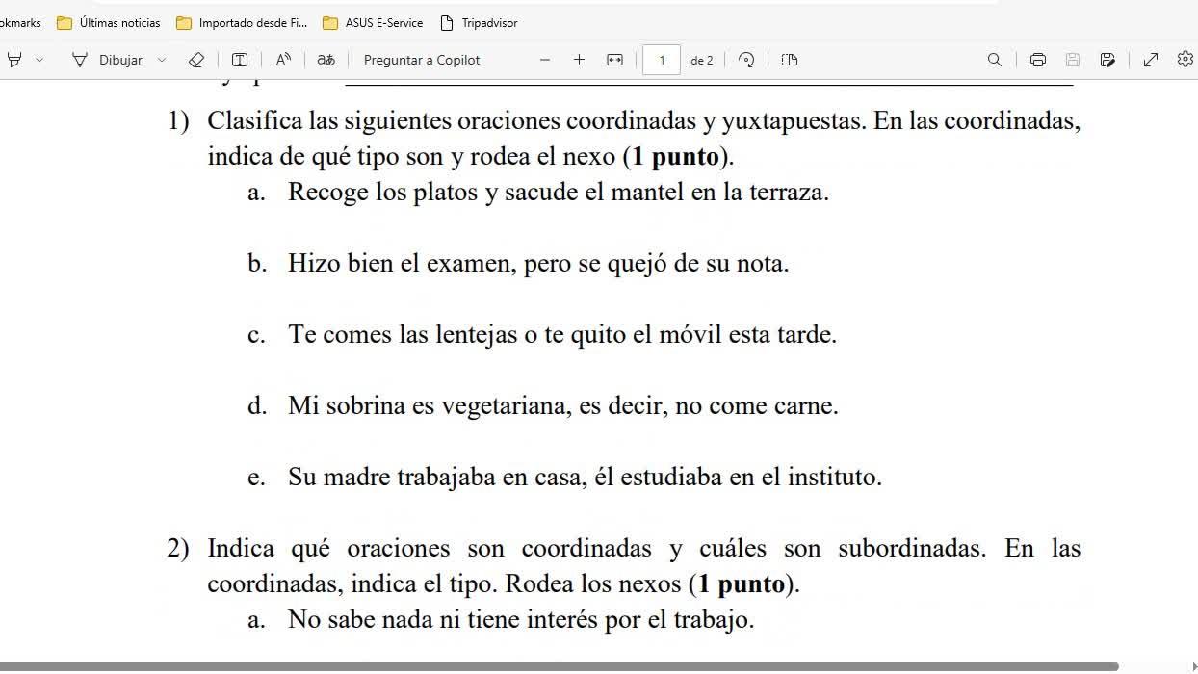Zoom out the PDF page

tap(545, 60)
